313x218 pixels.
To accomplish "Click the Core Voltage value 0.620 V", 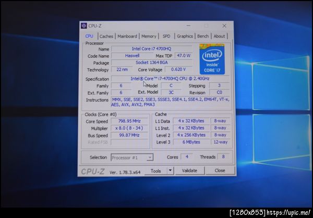I will click(178, 69).
